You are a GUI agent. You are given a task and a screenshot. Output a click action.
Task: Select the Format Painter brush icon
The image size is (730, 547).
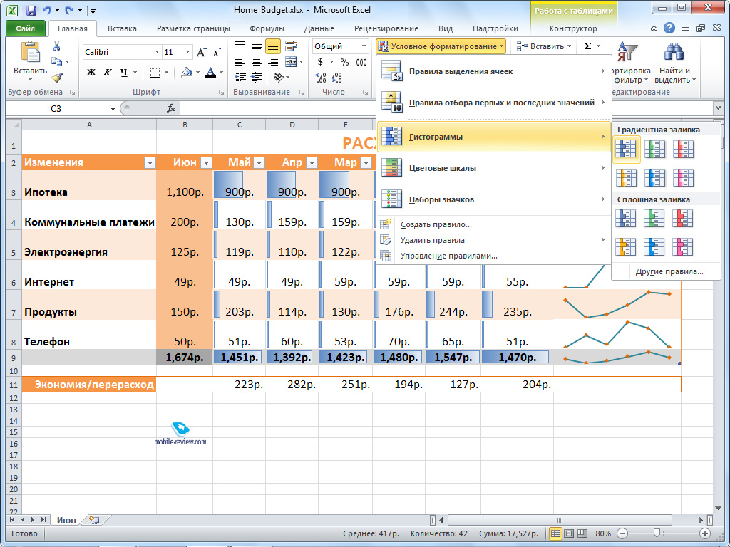(57, 78)
